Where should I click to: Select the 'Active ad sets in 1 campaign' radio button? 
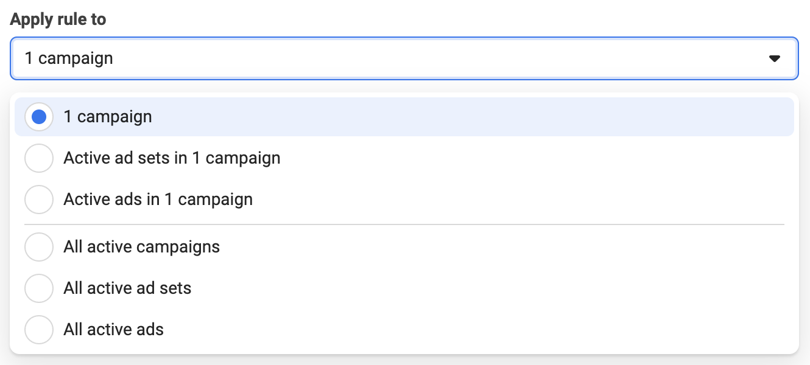[x=39, y=158]
